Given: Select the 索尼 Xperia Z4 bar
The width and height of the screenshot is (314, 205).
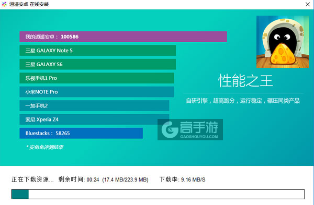Looking at the screenshot, I should tap(94, 119).
